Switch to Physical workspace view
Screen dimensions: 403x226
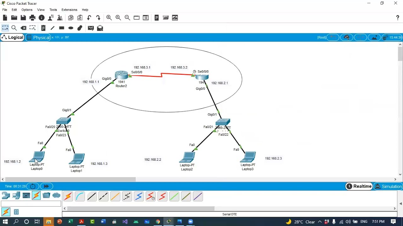(x=38, y=37)
